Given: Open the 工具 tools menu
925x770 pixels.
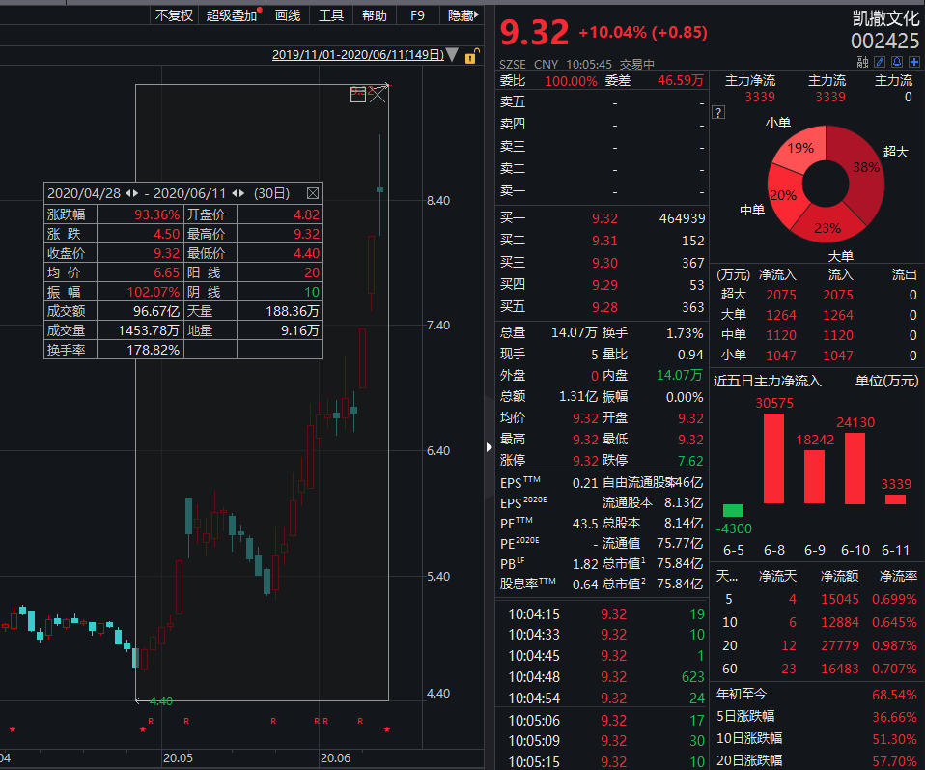Looking at the screenshot, I should 331,15.
